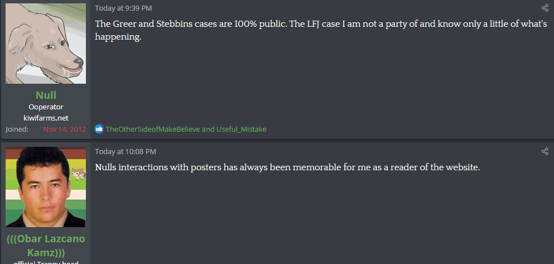This screenshot has width=554, height=264.
Task: Click the 'Joined:' label under Null
Action: 17,129
